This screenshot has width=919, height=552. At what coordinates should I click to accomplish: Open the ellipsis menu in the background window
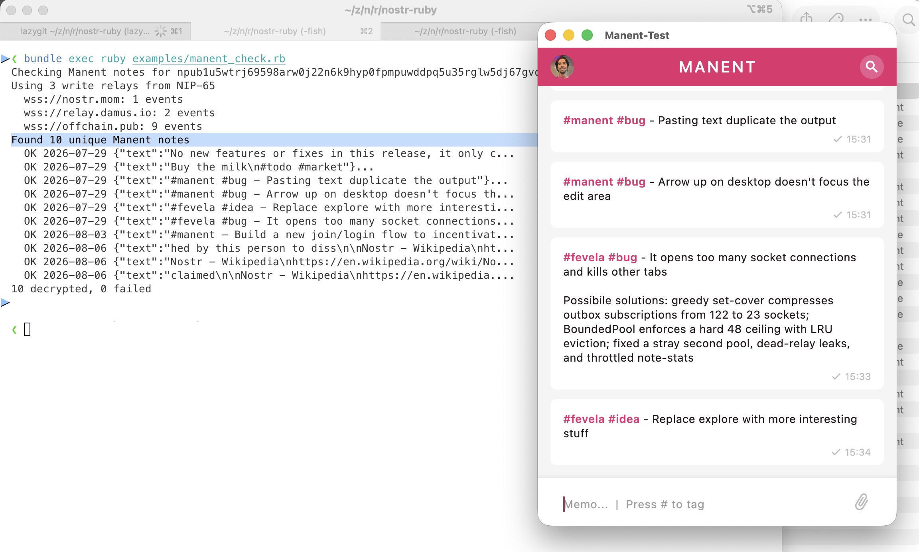pyautogui.click(x=865, y=19)
